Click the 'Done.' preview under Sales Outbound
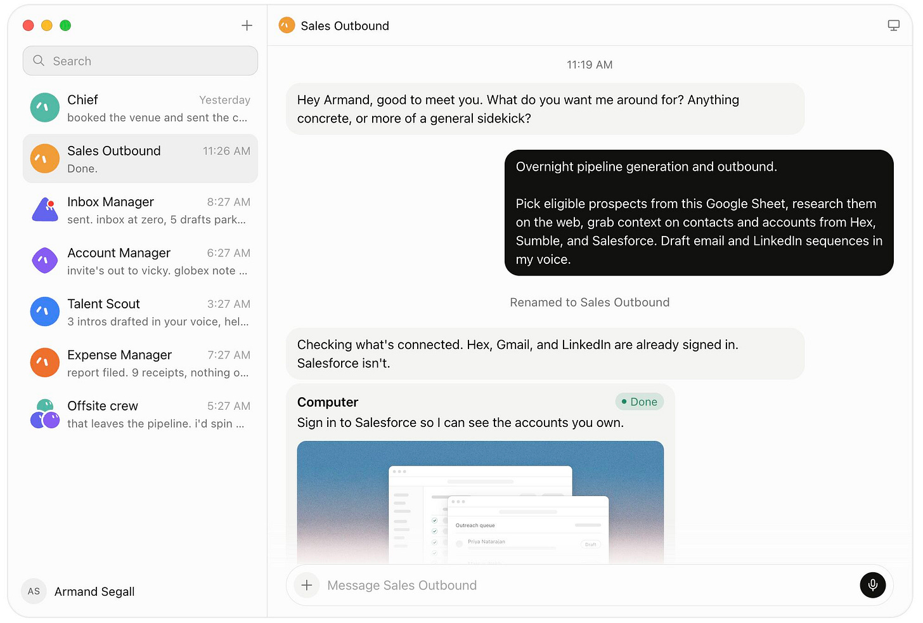923x623 pixels. coord(82,169)
